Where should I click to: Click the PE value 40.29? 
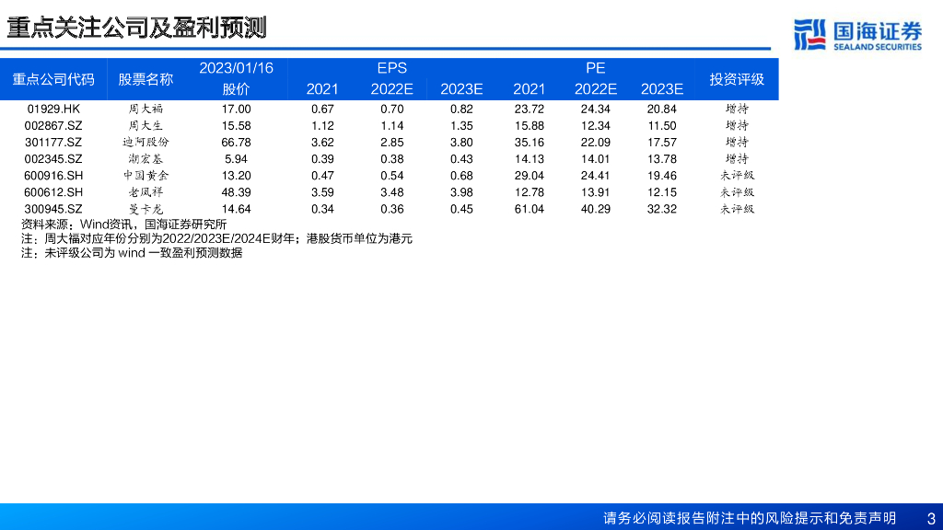click(596, 210)
